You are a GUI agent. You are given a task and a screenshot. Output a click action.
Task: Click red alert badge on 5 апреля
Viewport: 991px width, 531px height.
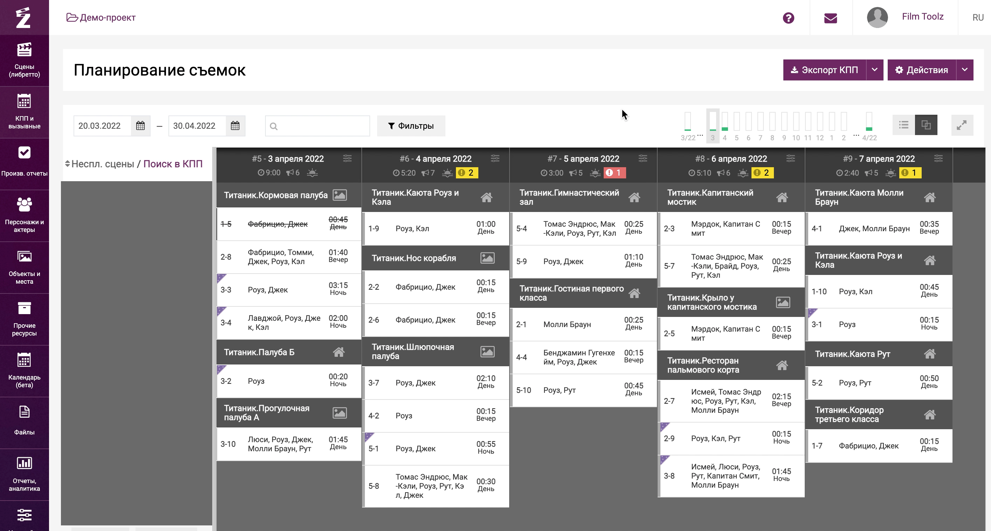614,173
